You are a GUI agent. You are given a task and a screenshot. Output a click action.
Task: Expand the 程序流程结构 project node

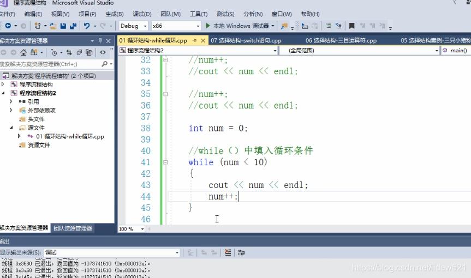pos(3,84)
